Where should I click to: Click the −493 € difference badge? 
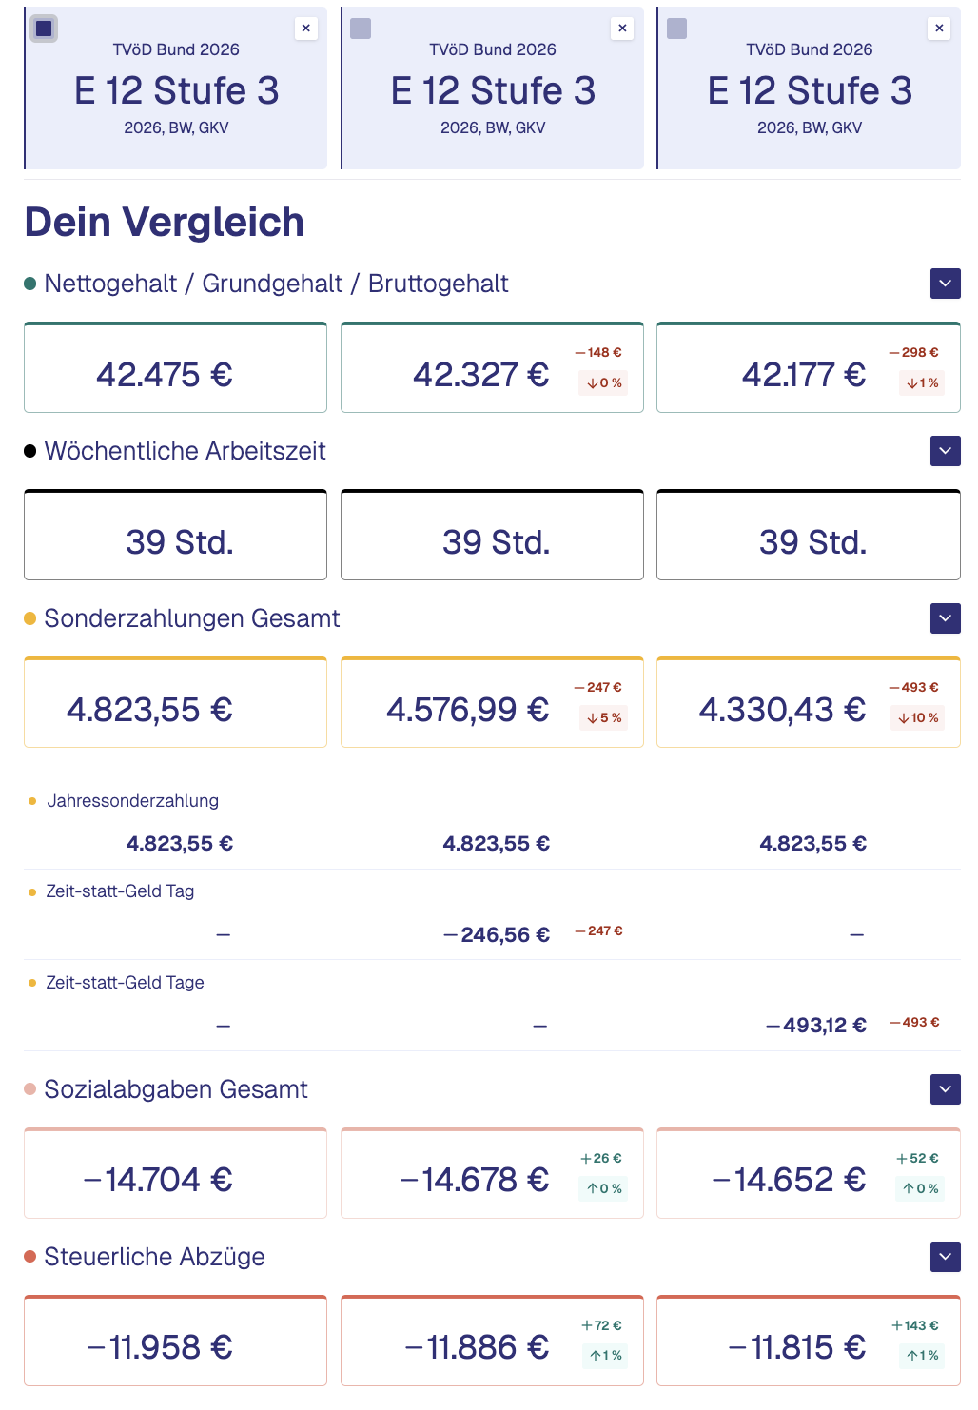click(913, 685)
